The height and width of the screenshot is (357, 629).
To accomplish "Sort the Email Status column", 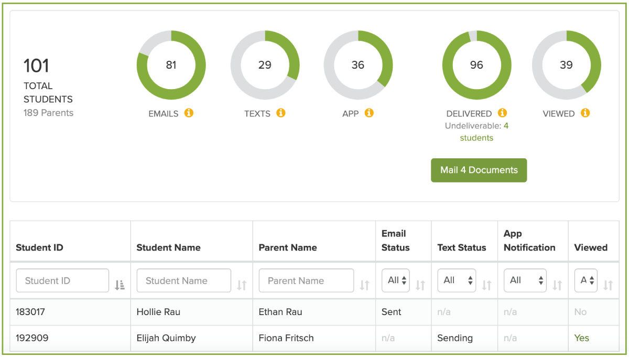I will coord(419,284).
